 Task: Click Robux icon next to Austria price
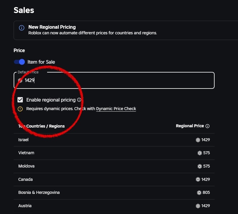coord(198,206)
